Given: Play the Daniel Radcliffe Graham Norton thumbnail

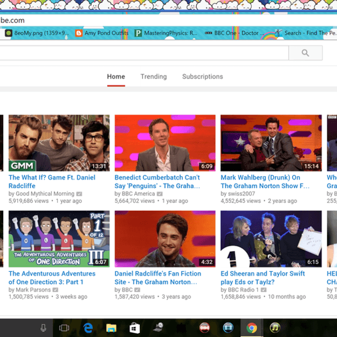Looking at the screenshot, I should point(165,239).
